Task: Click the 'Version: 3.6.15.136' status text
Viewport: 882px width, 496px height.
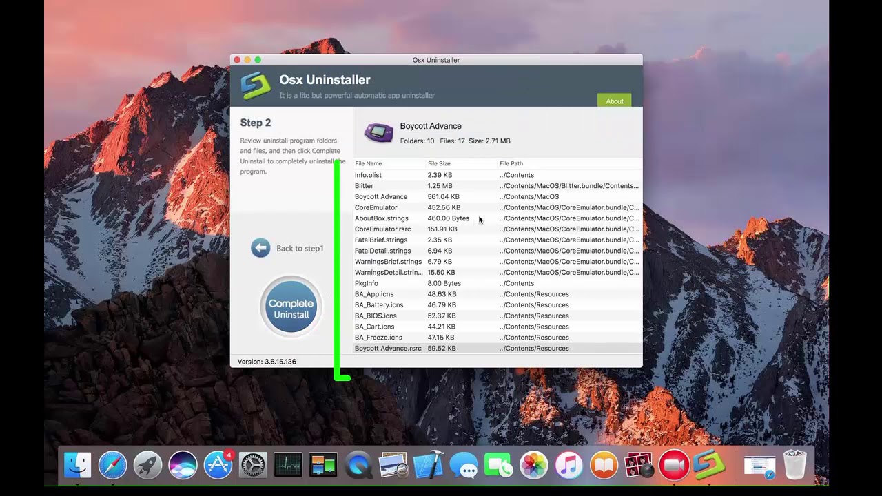Action: 267,362
